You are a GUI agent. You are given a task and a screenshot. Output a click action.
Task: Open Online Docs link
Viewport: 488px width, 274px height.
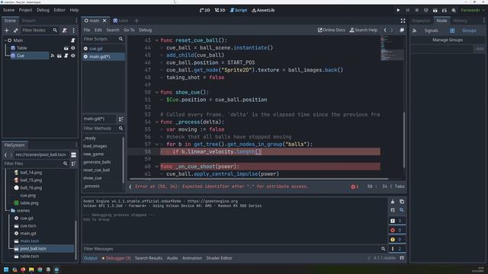(332, 30)
